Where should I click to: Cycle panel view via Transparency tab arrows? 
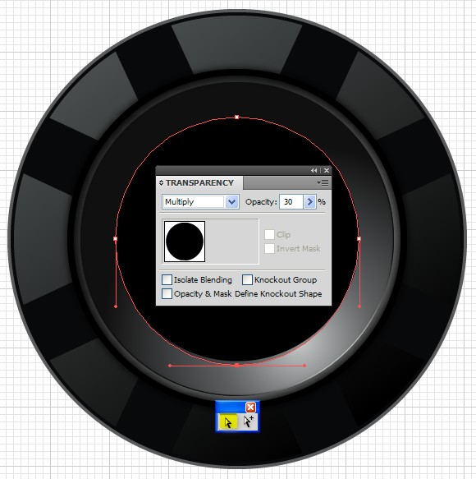(x=161, y=182)
